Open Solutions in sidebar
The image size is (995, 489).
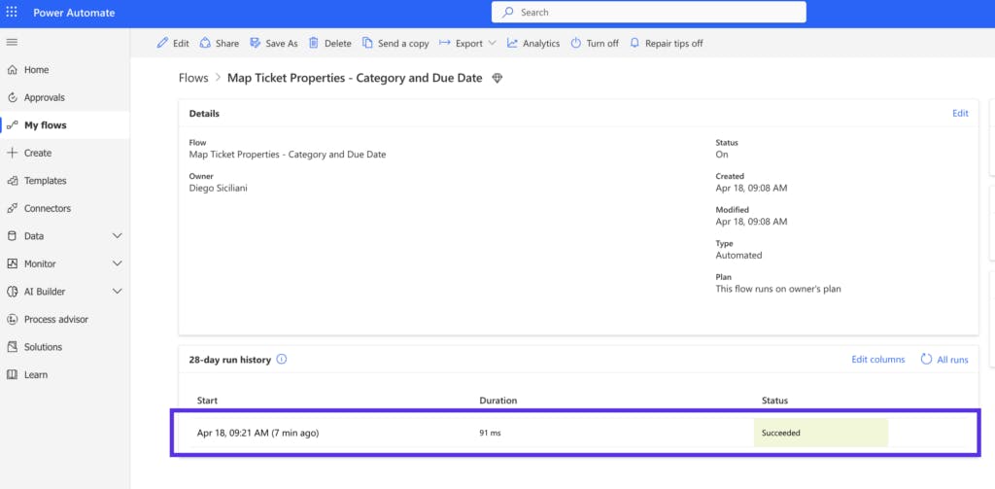coord(43,347)
